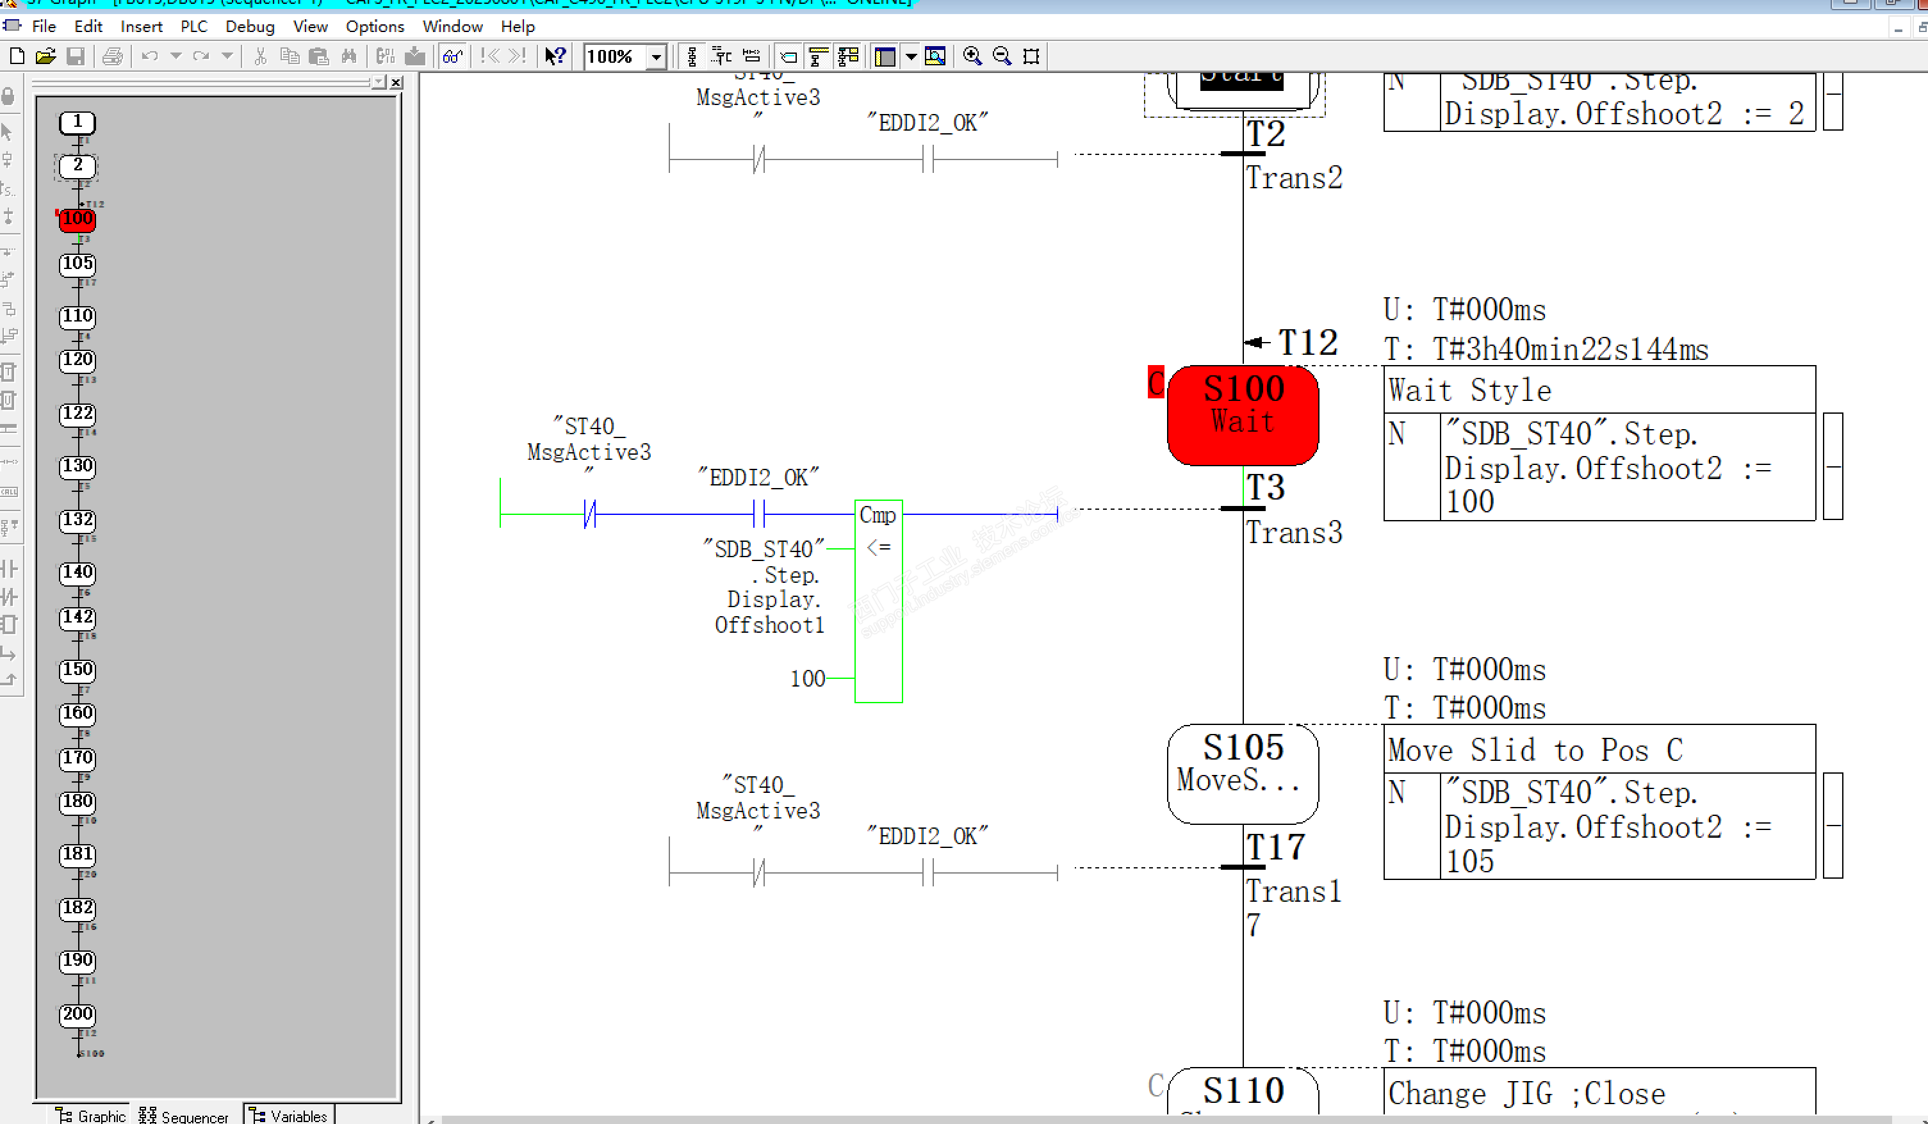Open the overview pane's small dropdown arrow
Screen dimensions: 1928x1124
point(379,82)
